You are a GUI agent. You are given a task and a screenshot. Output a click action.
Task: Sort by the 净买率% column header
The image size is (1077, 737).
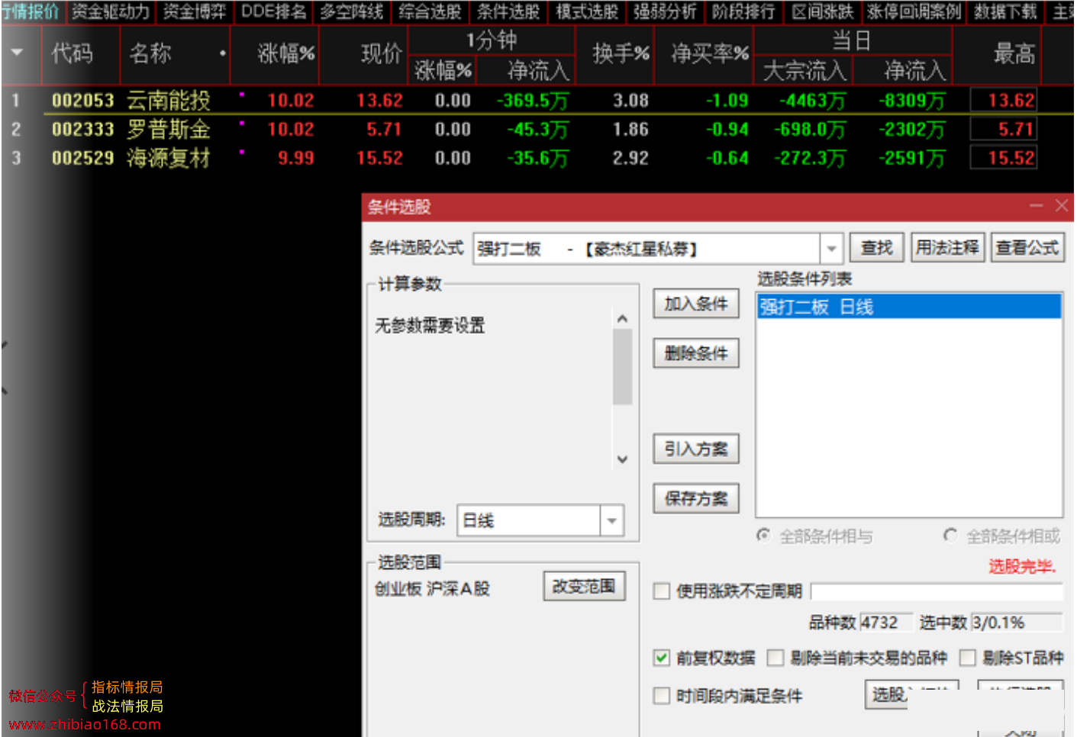tap(710, 53)
